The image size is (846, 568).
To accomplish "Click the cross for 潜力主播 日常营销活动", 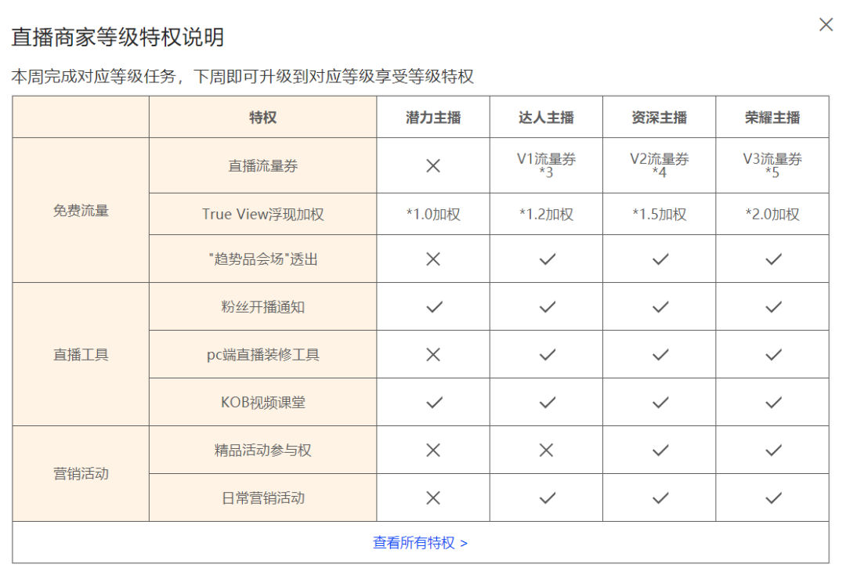I will click(433, 497).
